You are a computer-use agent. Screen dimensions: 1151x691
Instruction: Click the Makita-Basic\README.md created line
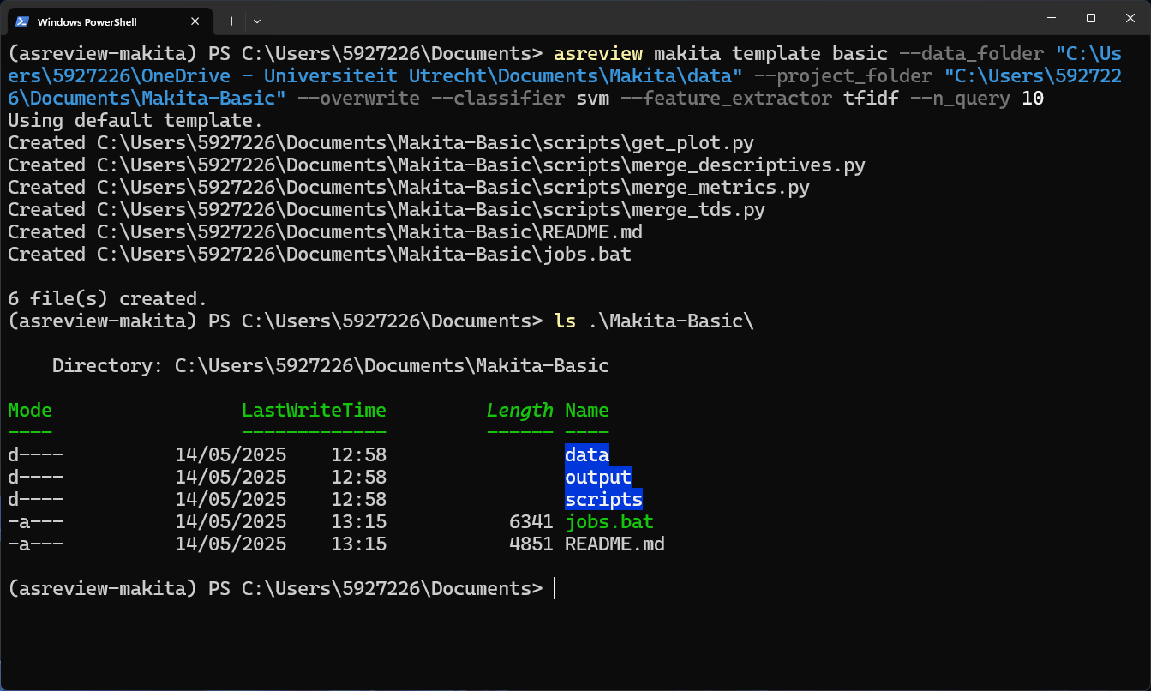coord(325,231)
